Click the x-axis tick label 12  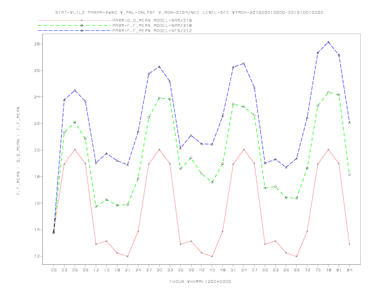click(x=96, y=270)
